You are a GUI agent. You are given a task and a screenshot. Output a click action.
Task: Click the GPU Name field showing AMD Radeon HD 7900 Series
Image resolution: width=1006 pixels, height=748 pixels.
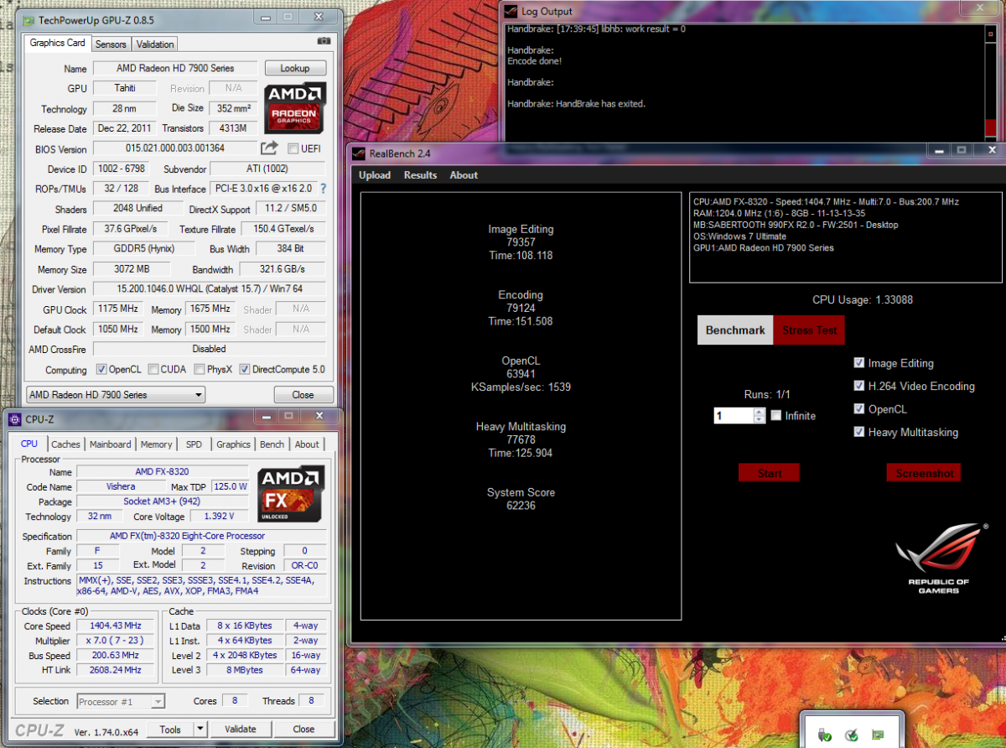coord(175,68)
